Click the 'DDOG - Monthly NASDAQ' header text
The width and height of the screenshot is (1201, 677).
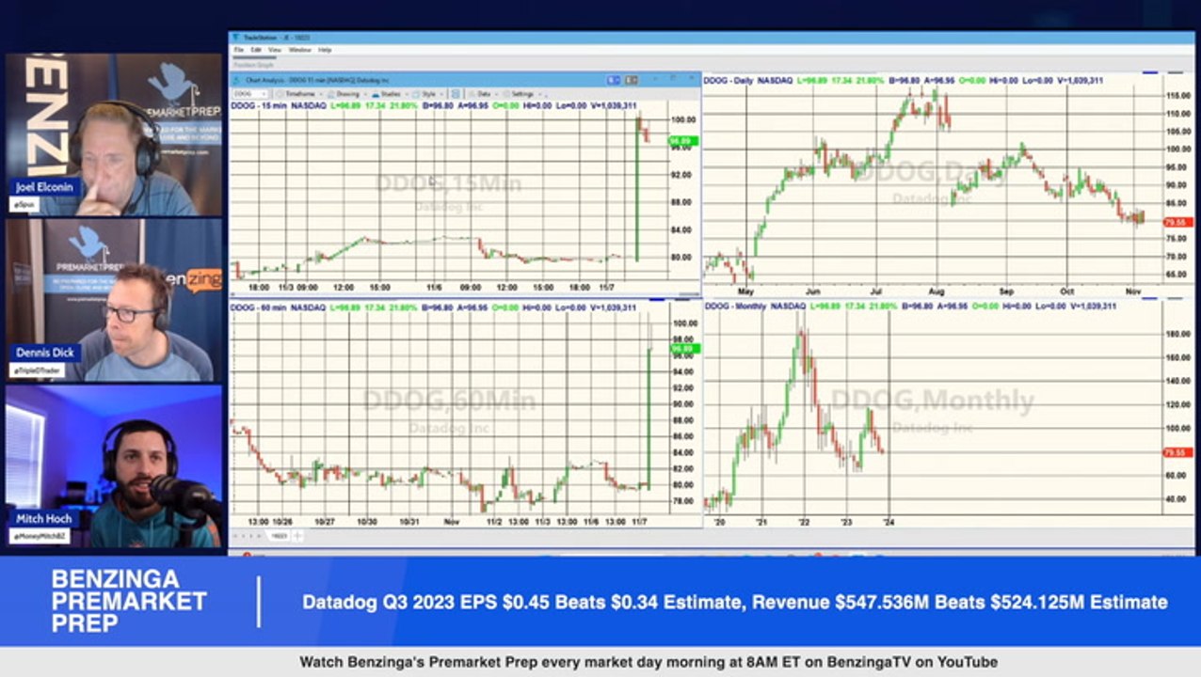click(x=755, y=307)
